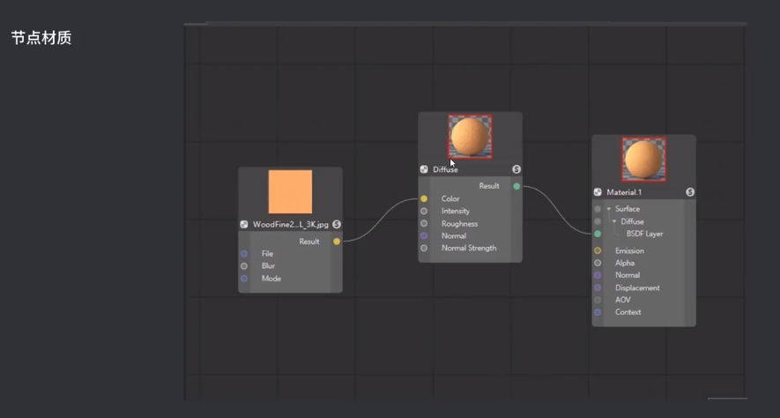The width and height of the screenshot is (780, 418).
Task: Click the Diffuse subgroup port on Material.1
Action: tap(598, 221)
